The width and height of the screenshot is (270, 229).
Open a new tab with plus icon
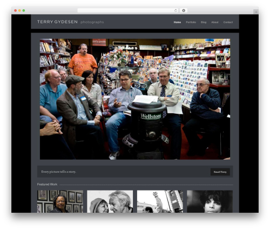[256, 12]
